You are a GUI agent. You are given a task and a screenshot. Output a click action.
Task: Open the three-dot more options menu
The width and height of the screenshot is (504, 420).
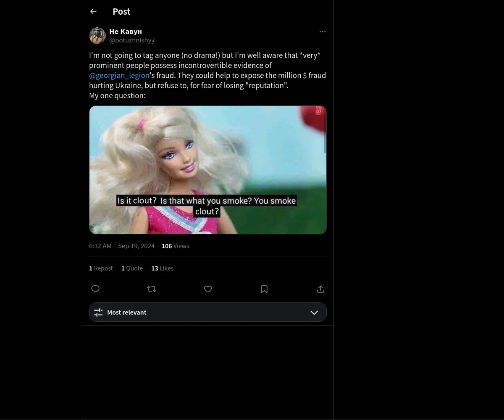(323, 31)
